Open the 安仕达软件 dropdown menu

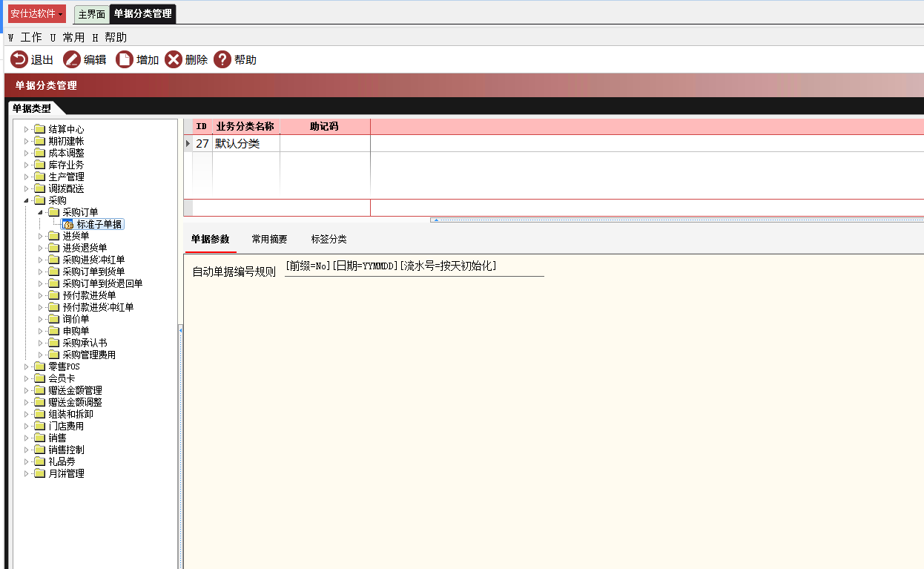coord(36,13)
